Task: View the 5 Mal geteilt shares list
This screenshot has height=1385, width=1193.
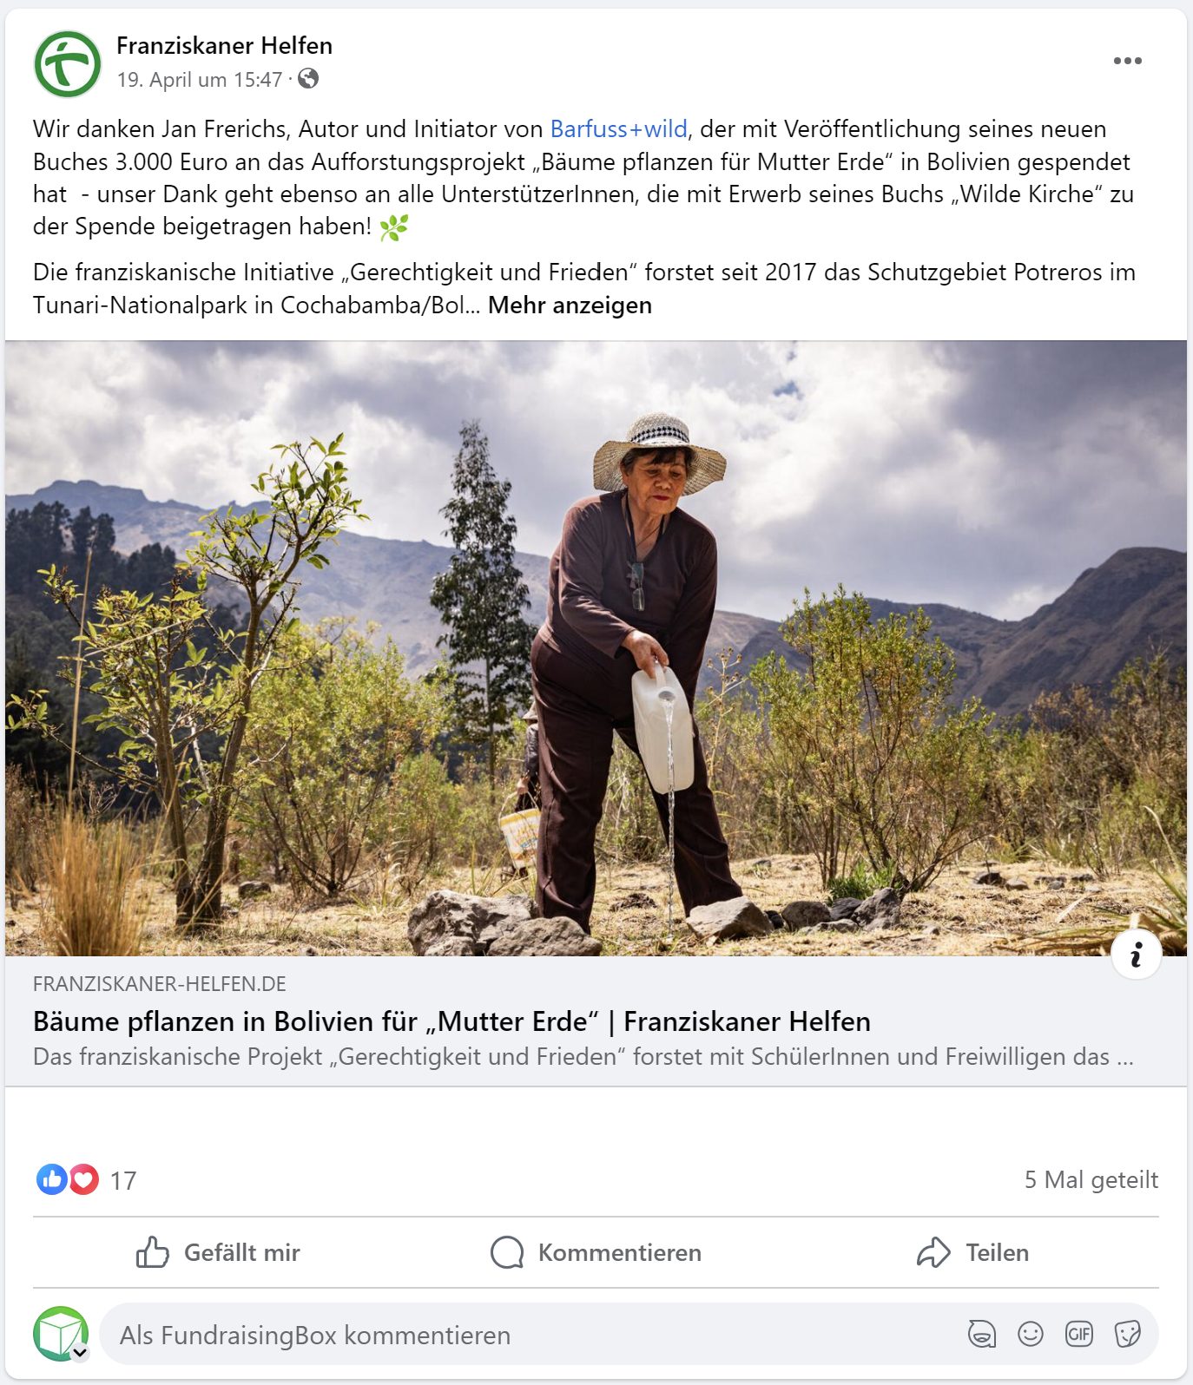Action: 1091,1179
